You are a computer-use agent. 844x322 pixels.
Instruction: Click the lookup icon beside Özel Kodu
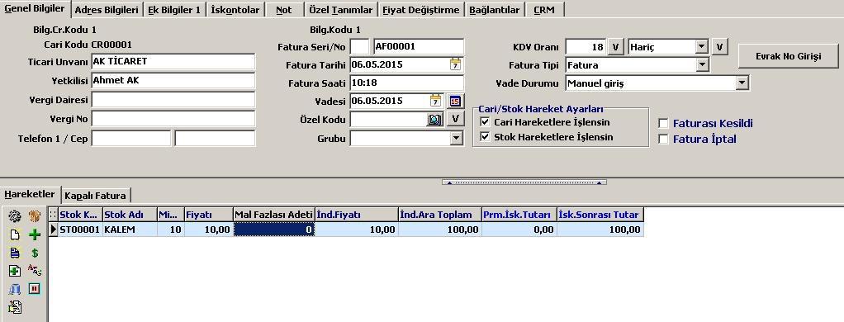(435, 119)
